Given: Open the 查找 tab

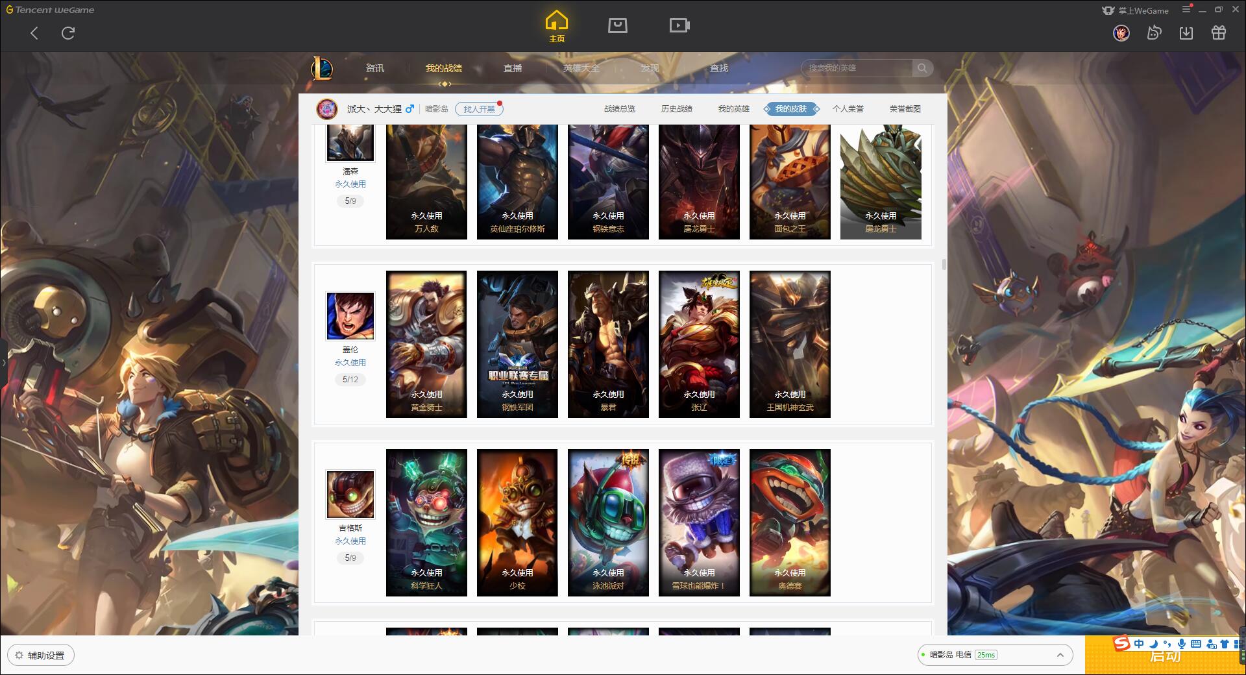Looking at the screenshot, I should pos(719,68).
